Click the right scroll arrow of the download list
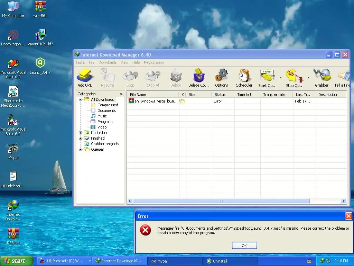 click(343, 201)
